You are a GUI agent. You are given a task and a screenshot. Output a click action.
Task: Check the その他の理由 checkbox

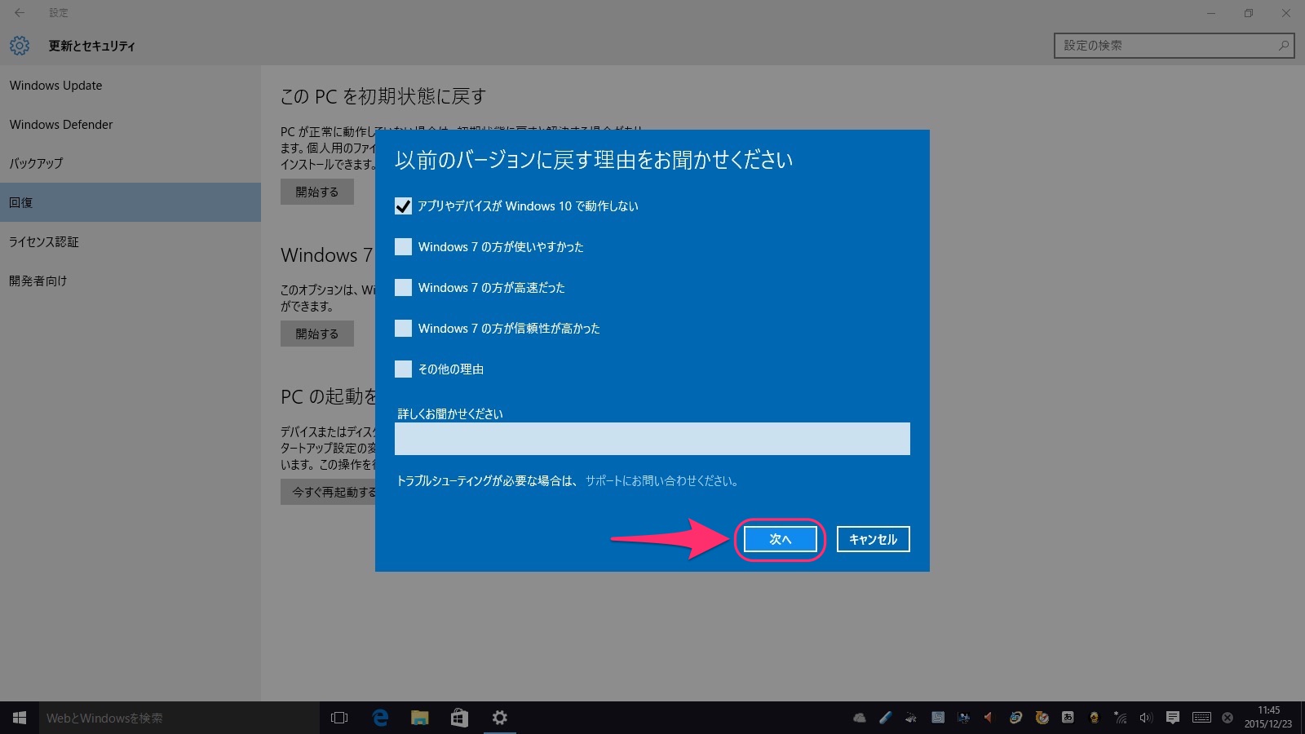tap(403, 369)
